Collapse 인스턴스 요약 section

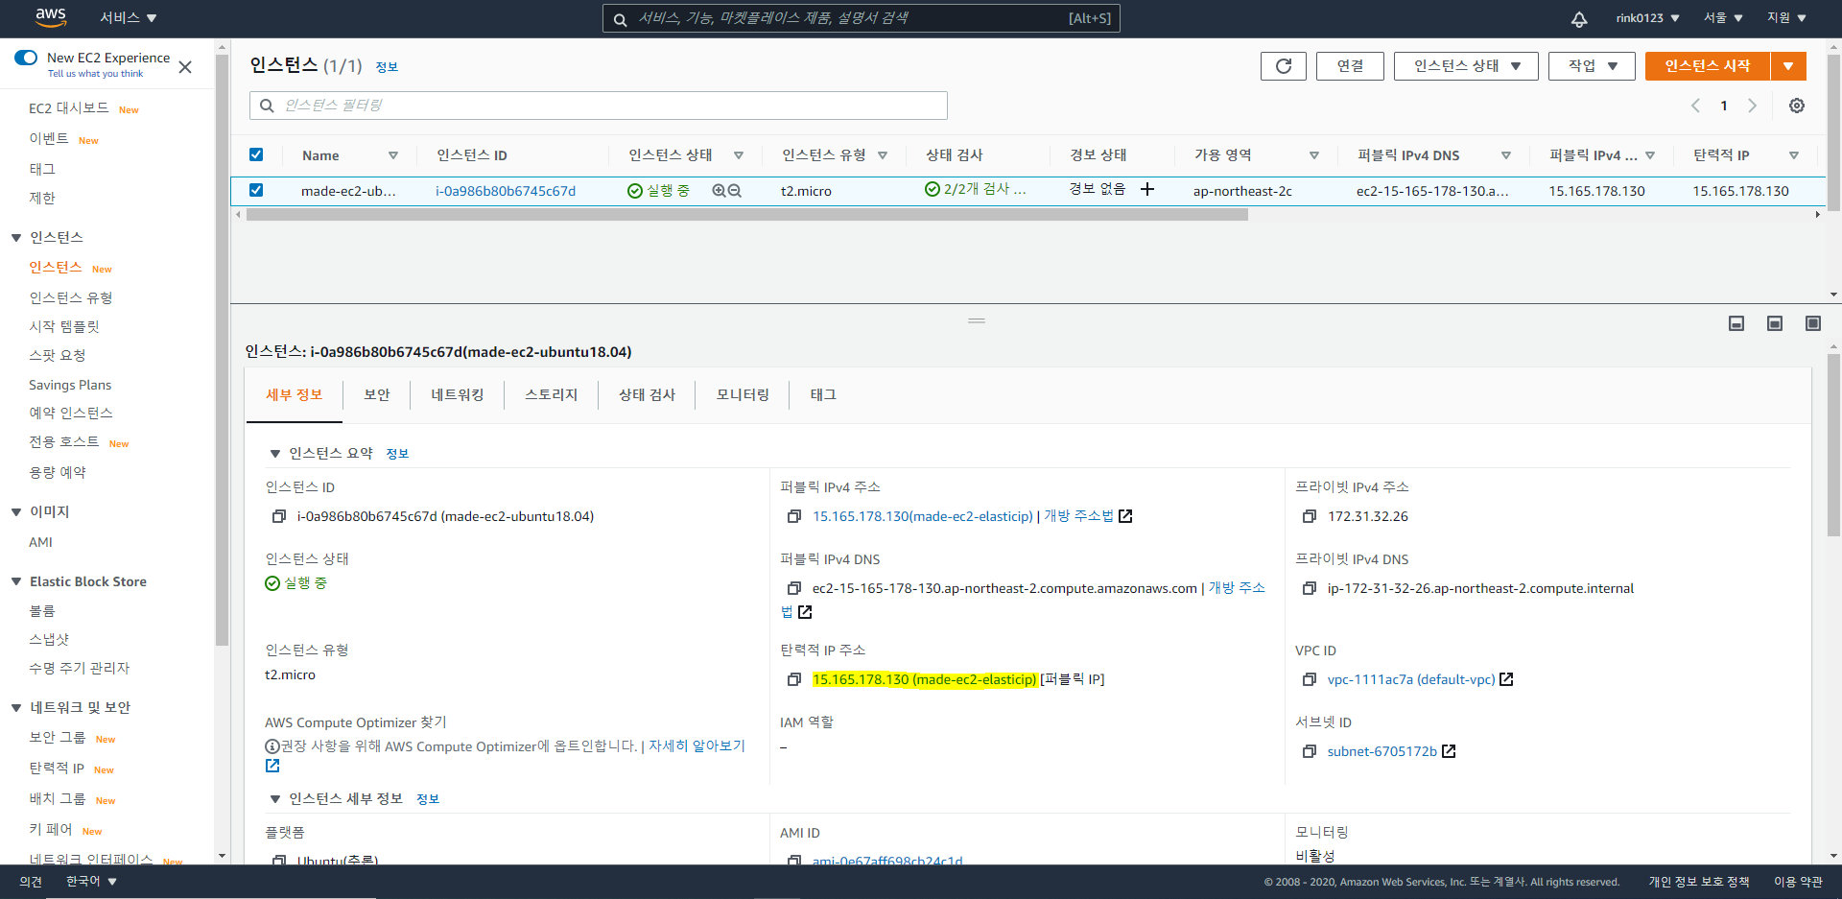pyautogui.click(x=275, y=454)
